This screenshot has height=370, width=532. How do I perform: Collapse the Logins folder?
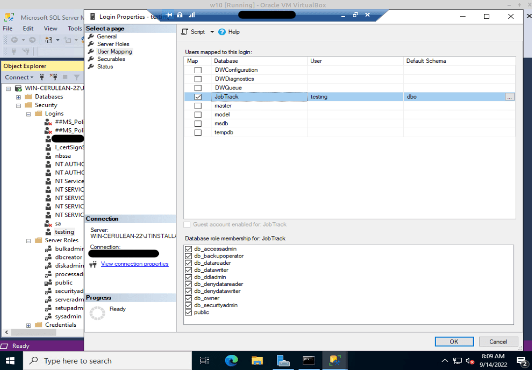click(29, 114)
